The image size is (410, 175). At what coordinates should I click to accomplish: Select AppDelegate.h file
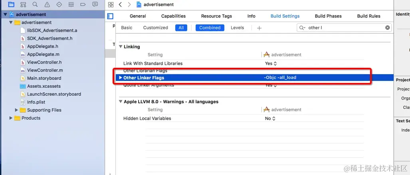click(42, 46)
